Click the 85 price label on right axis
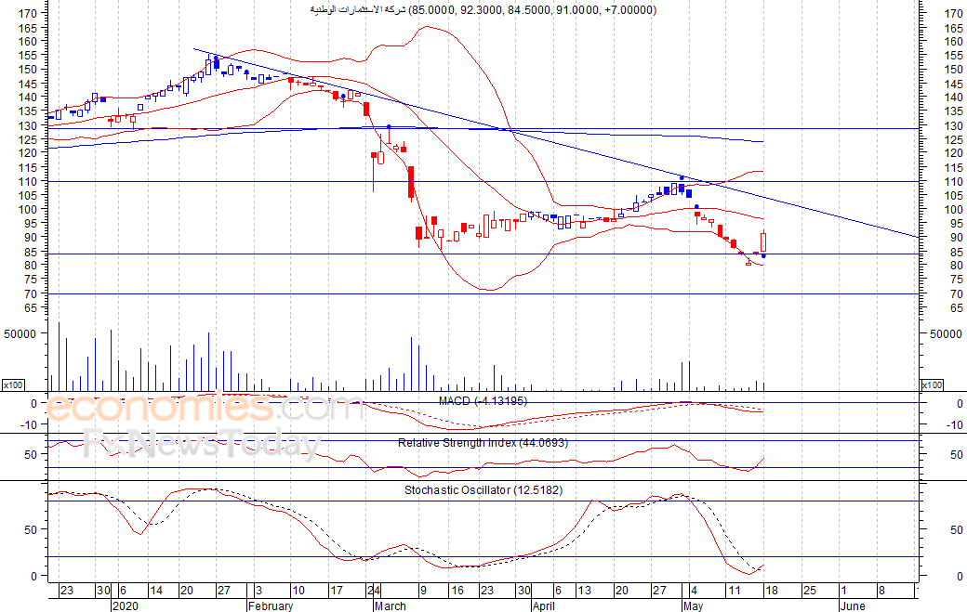 pyautogui.click(x=956, y=253)
